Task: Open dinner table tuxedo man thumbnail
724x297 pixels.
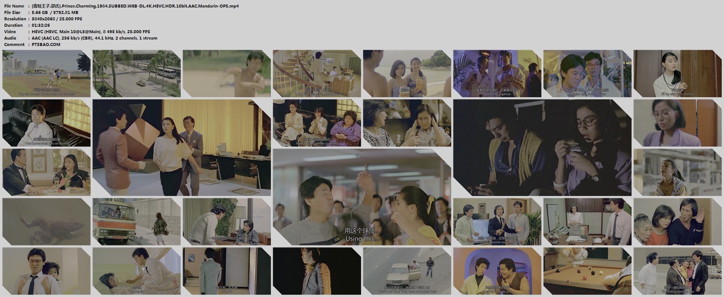Action: (x=46, y=172)
